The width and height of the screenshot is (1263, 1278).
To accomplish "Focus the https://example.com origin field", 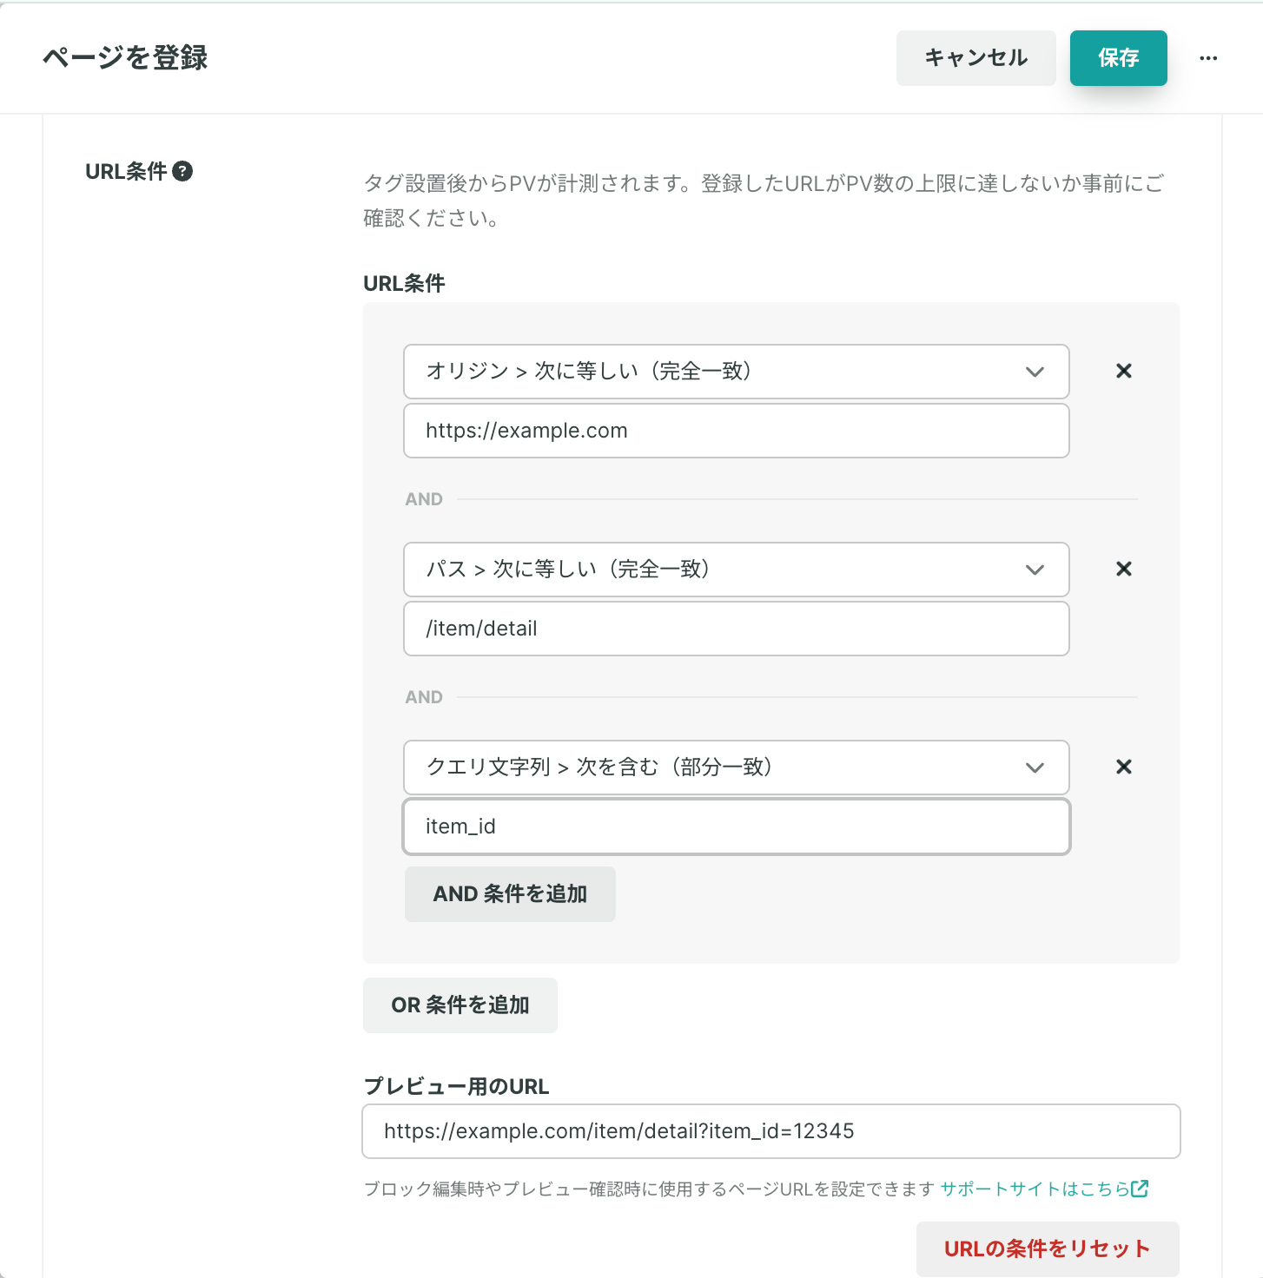I will coord(737,431).
